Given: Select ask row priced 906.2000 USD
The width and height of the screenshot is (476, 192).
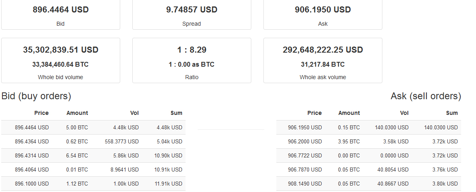Looking at the screenshot, I should point(368,141).
